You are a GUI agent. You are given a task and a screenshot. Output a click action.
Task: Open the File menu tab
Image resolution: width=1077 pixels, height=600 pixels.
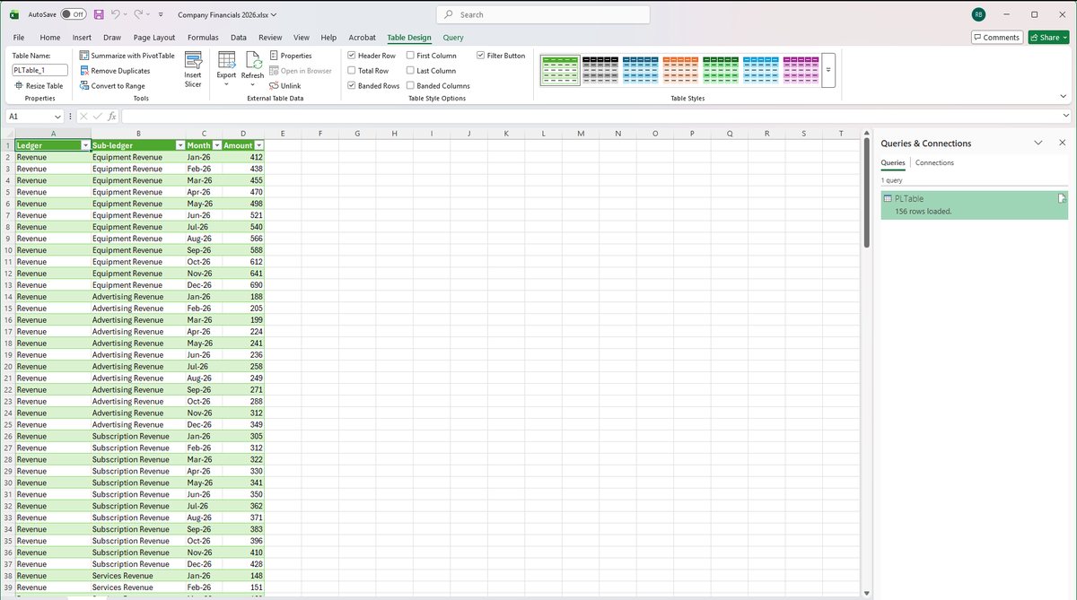point(19,38)
